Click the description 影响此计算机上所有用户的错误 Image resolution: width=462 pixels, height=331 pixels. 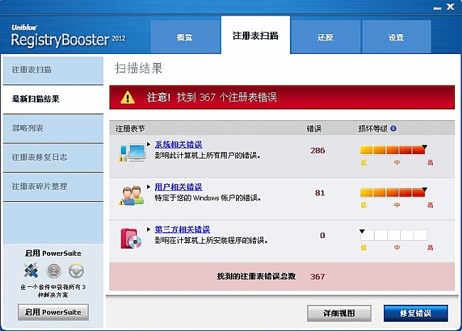pyautogui.click(x=208, y=155)
